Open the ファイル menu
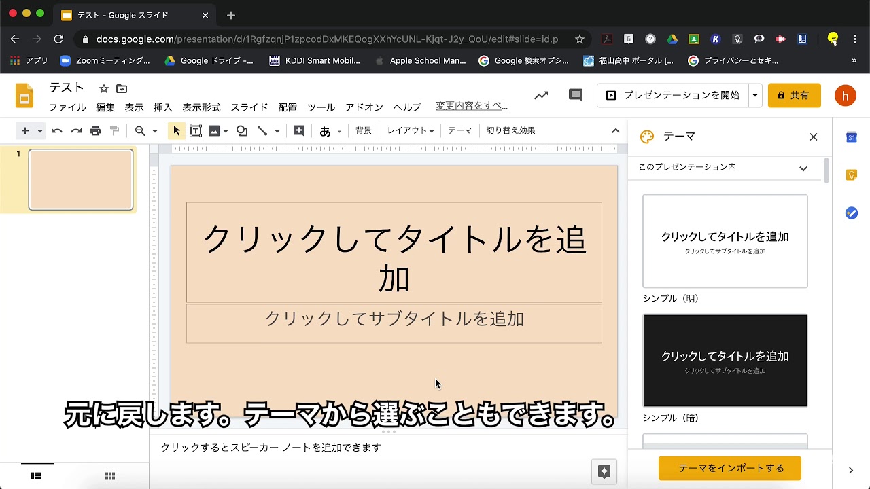The height and width of the screenshot is (489, 870). [67, 107]
